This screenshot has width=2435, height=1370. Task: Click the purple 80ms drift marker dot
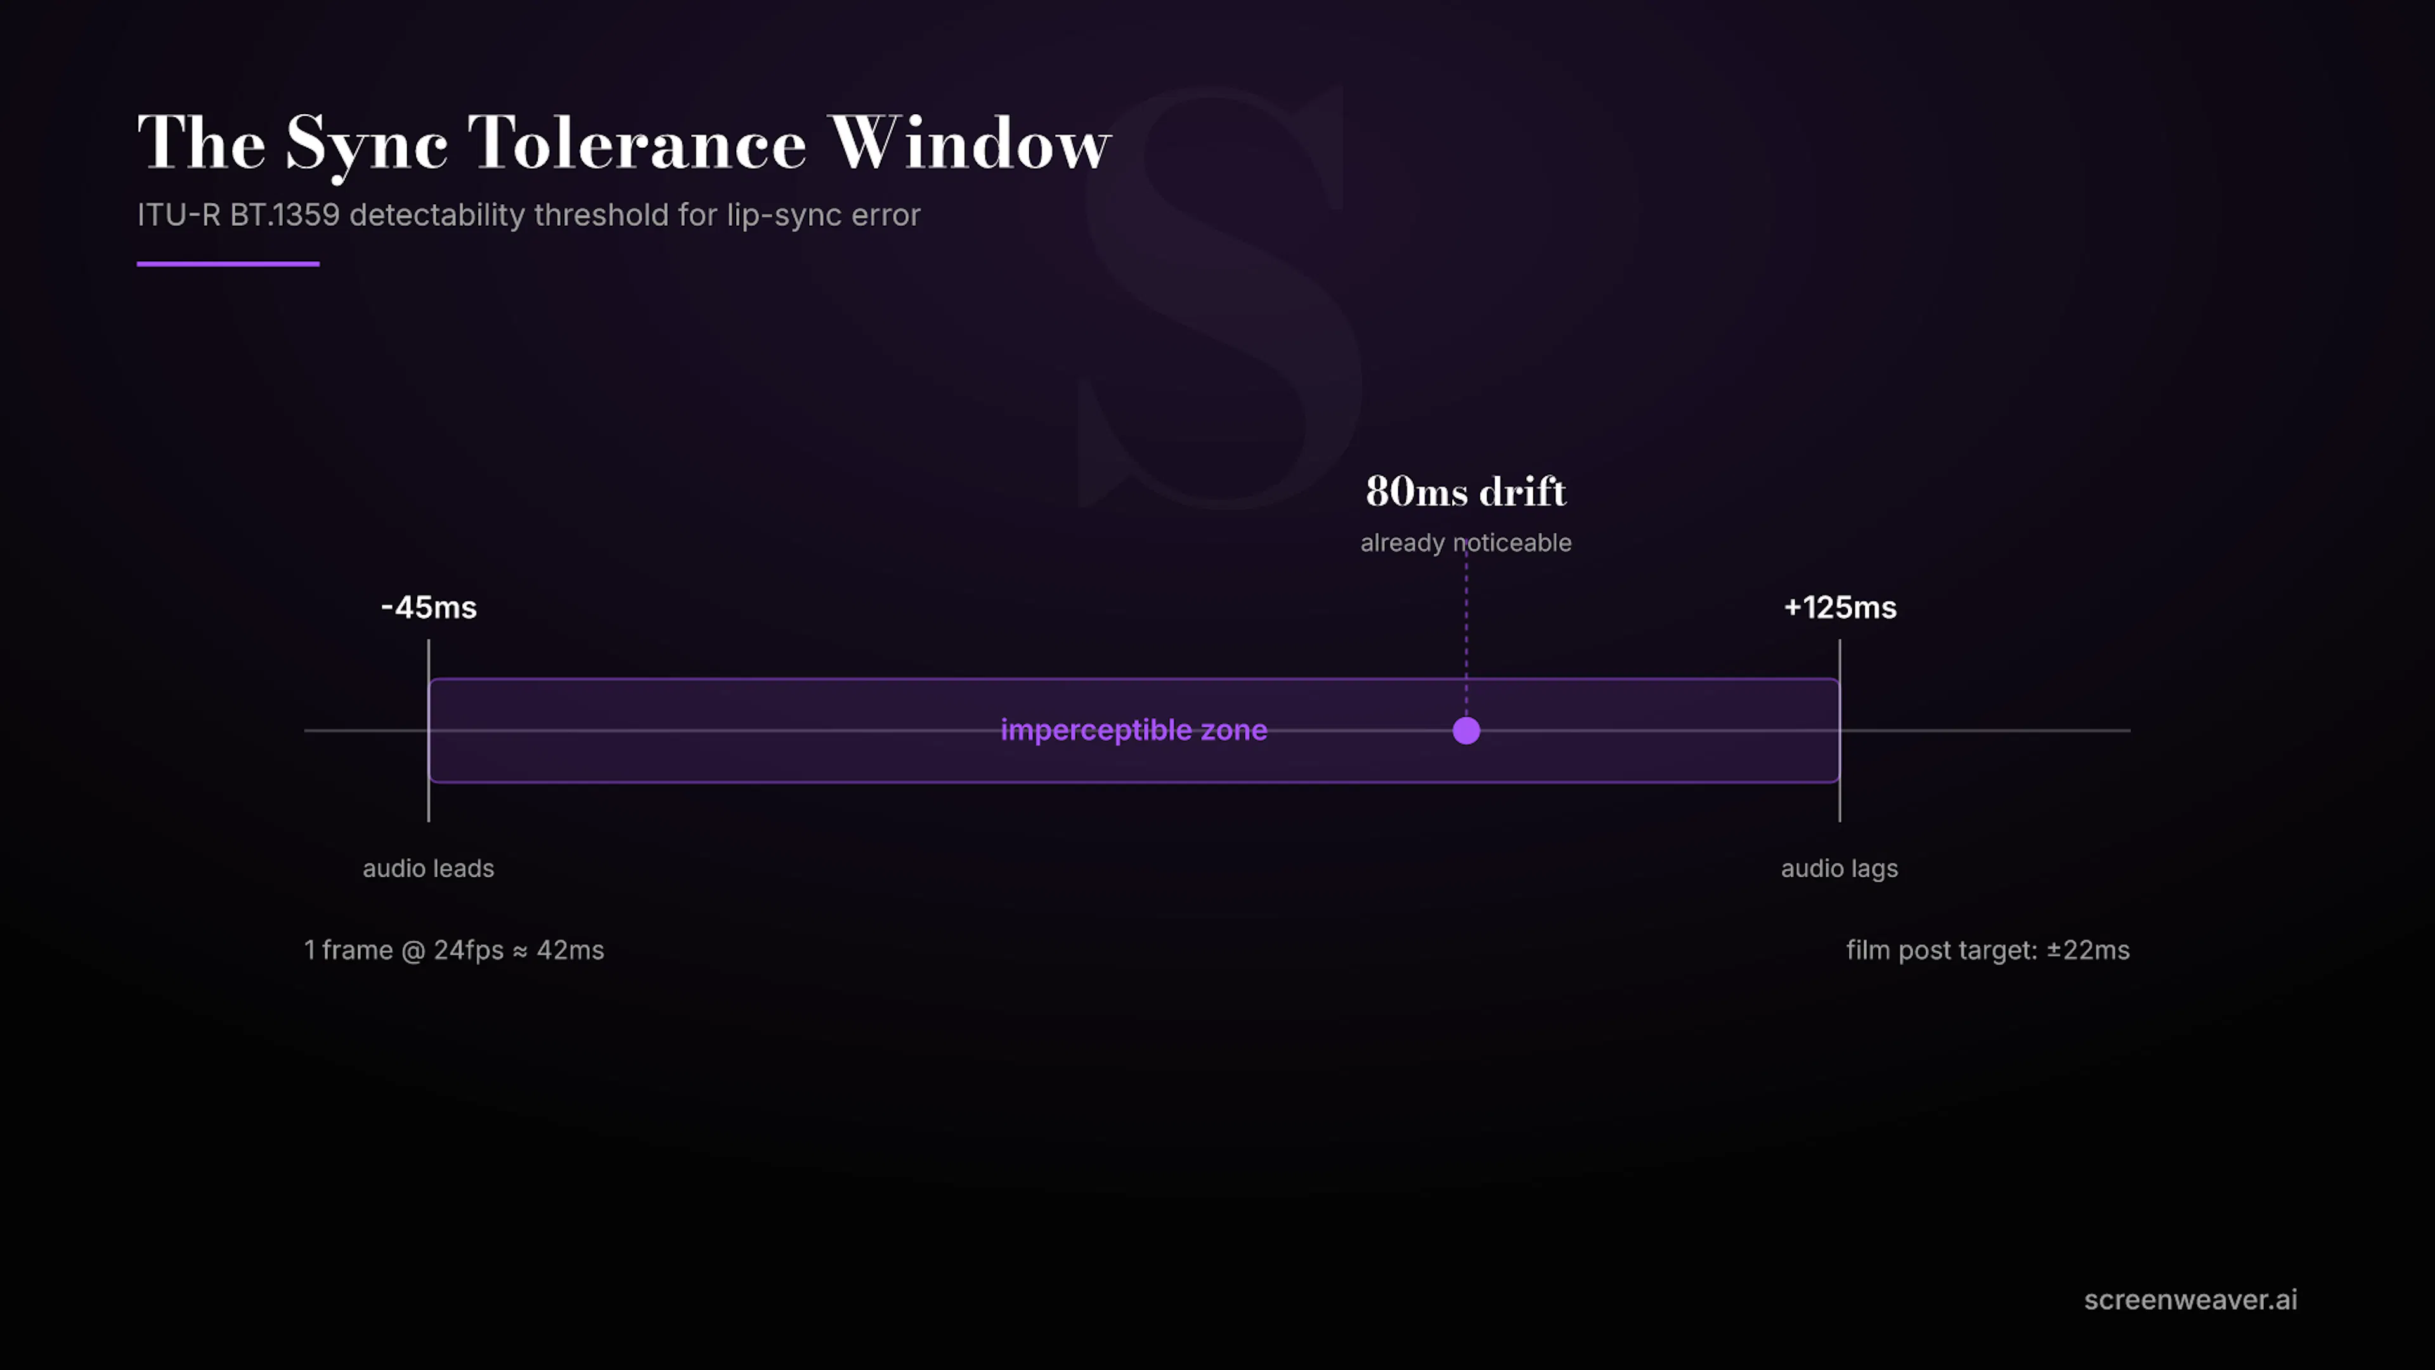1466,731
